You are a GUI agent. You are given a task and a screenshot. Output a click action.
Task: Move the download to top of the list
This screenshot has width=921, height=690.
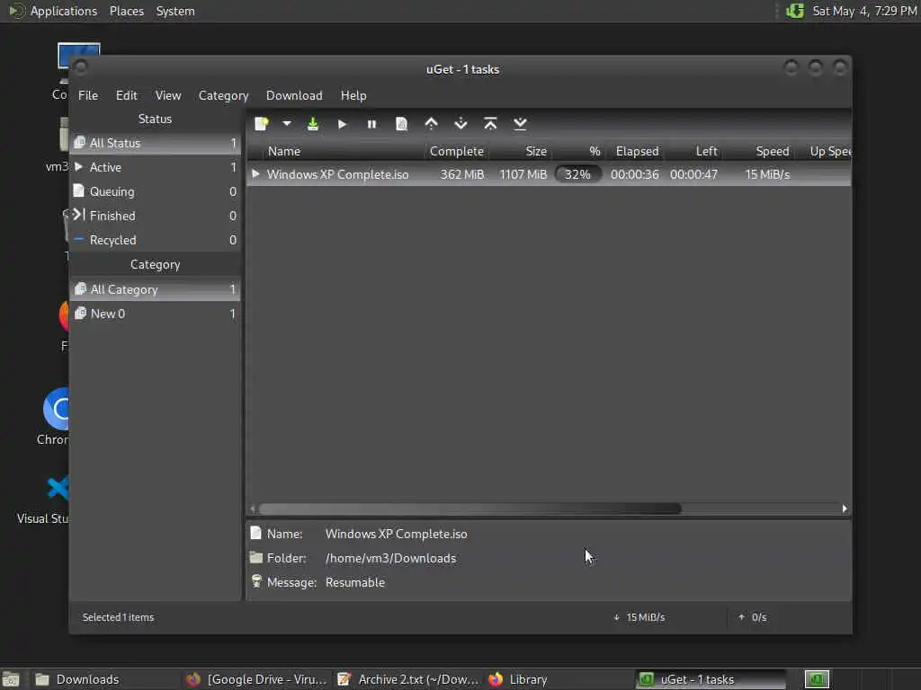(x=490, y=124)
